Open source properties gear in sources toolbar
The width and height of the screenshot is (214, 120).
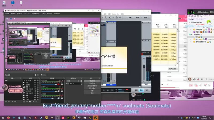tap(30, 102)
